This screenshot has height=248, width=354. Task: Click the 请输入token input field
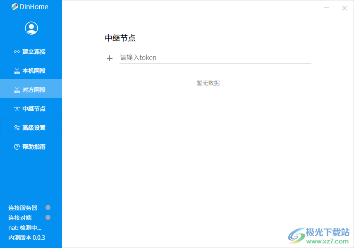[186, 57]
